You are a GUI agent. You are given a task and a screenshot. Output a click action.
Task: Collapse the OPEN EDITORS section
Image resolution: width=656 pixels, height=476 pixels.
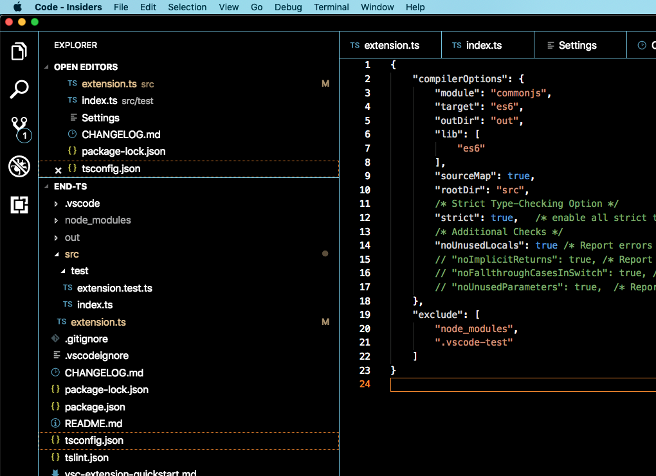[x=46, y=67]
